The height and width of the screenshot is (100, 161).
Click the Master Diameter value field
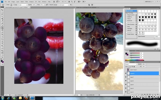point(157,37)
